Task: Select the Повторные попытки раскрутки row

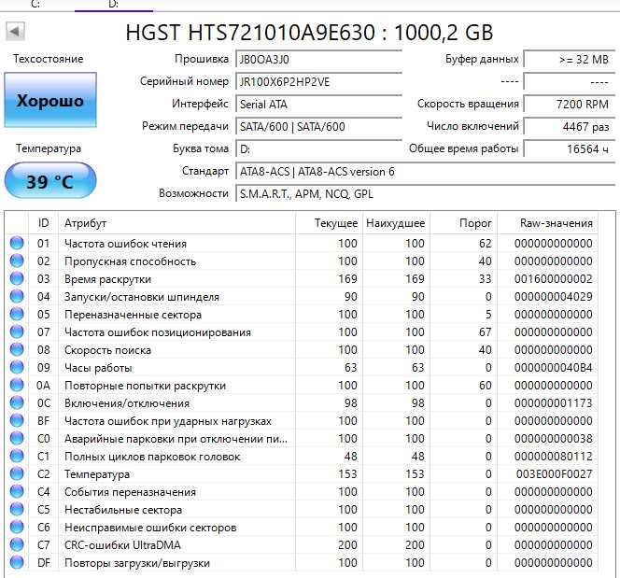Action: (x=302, y=385)
